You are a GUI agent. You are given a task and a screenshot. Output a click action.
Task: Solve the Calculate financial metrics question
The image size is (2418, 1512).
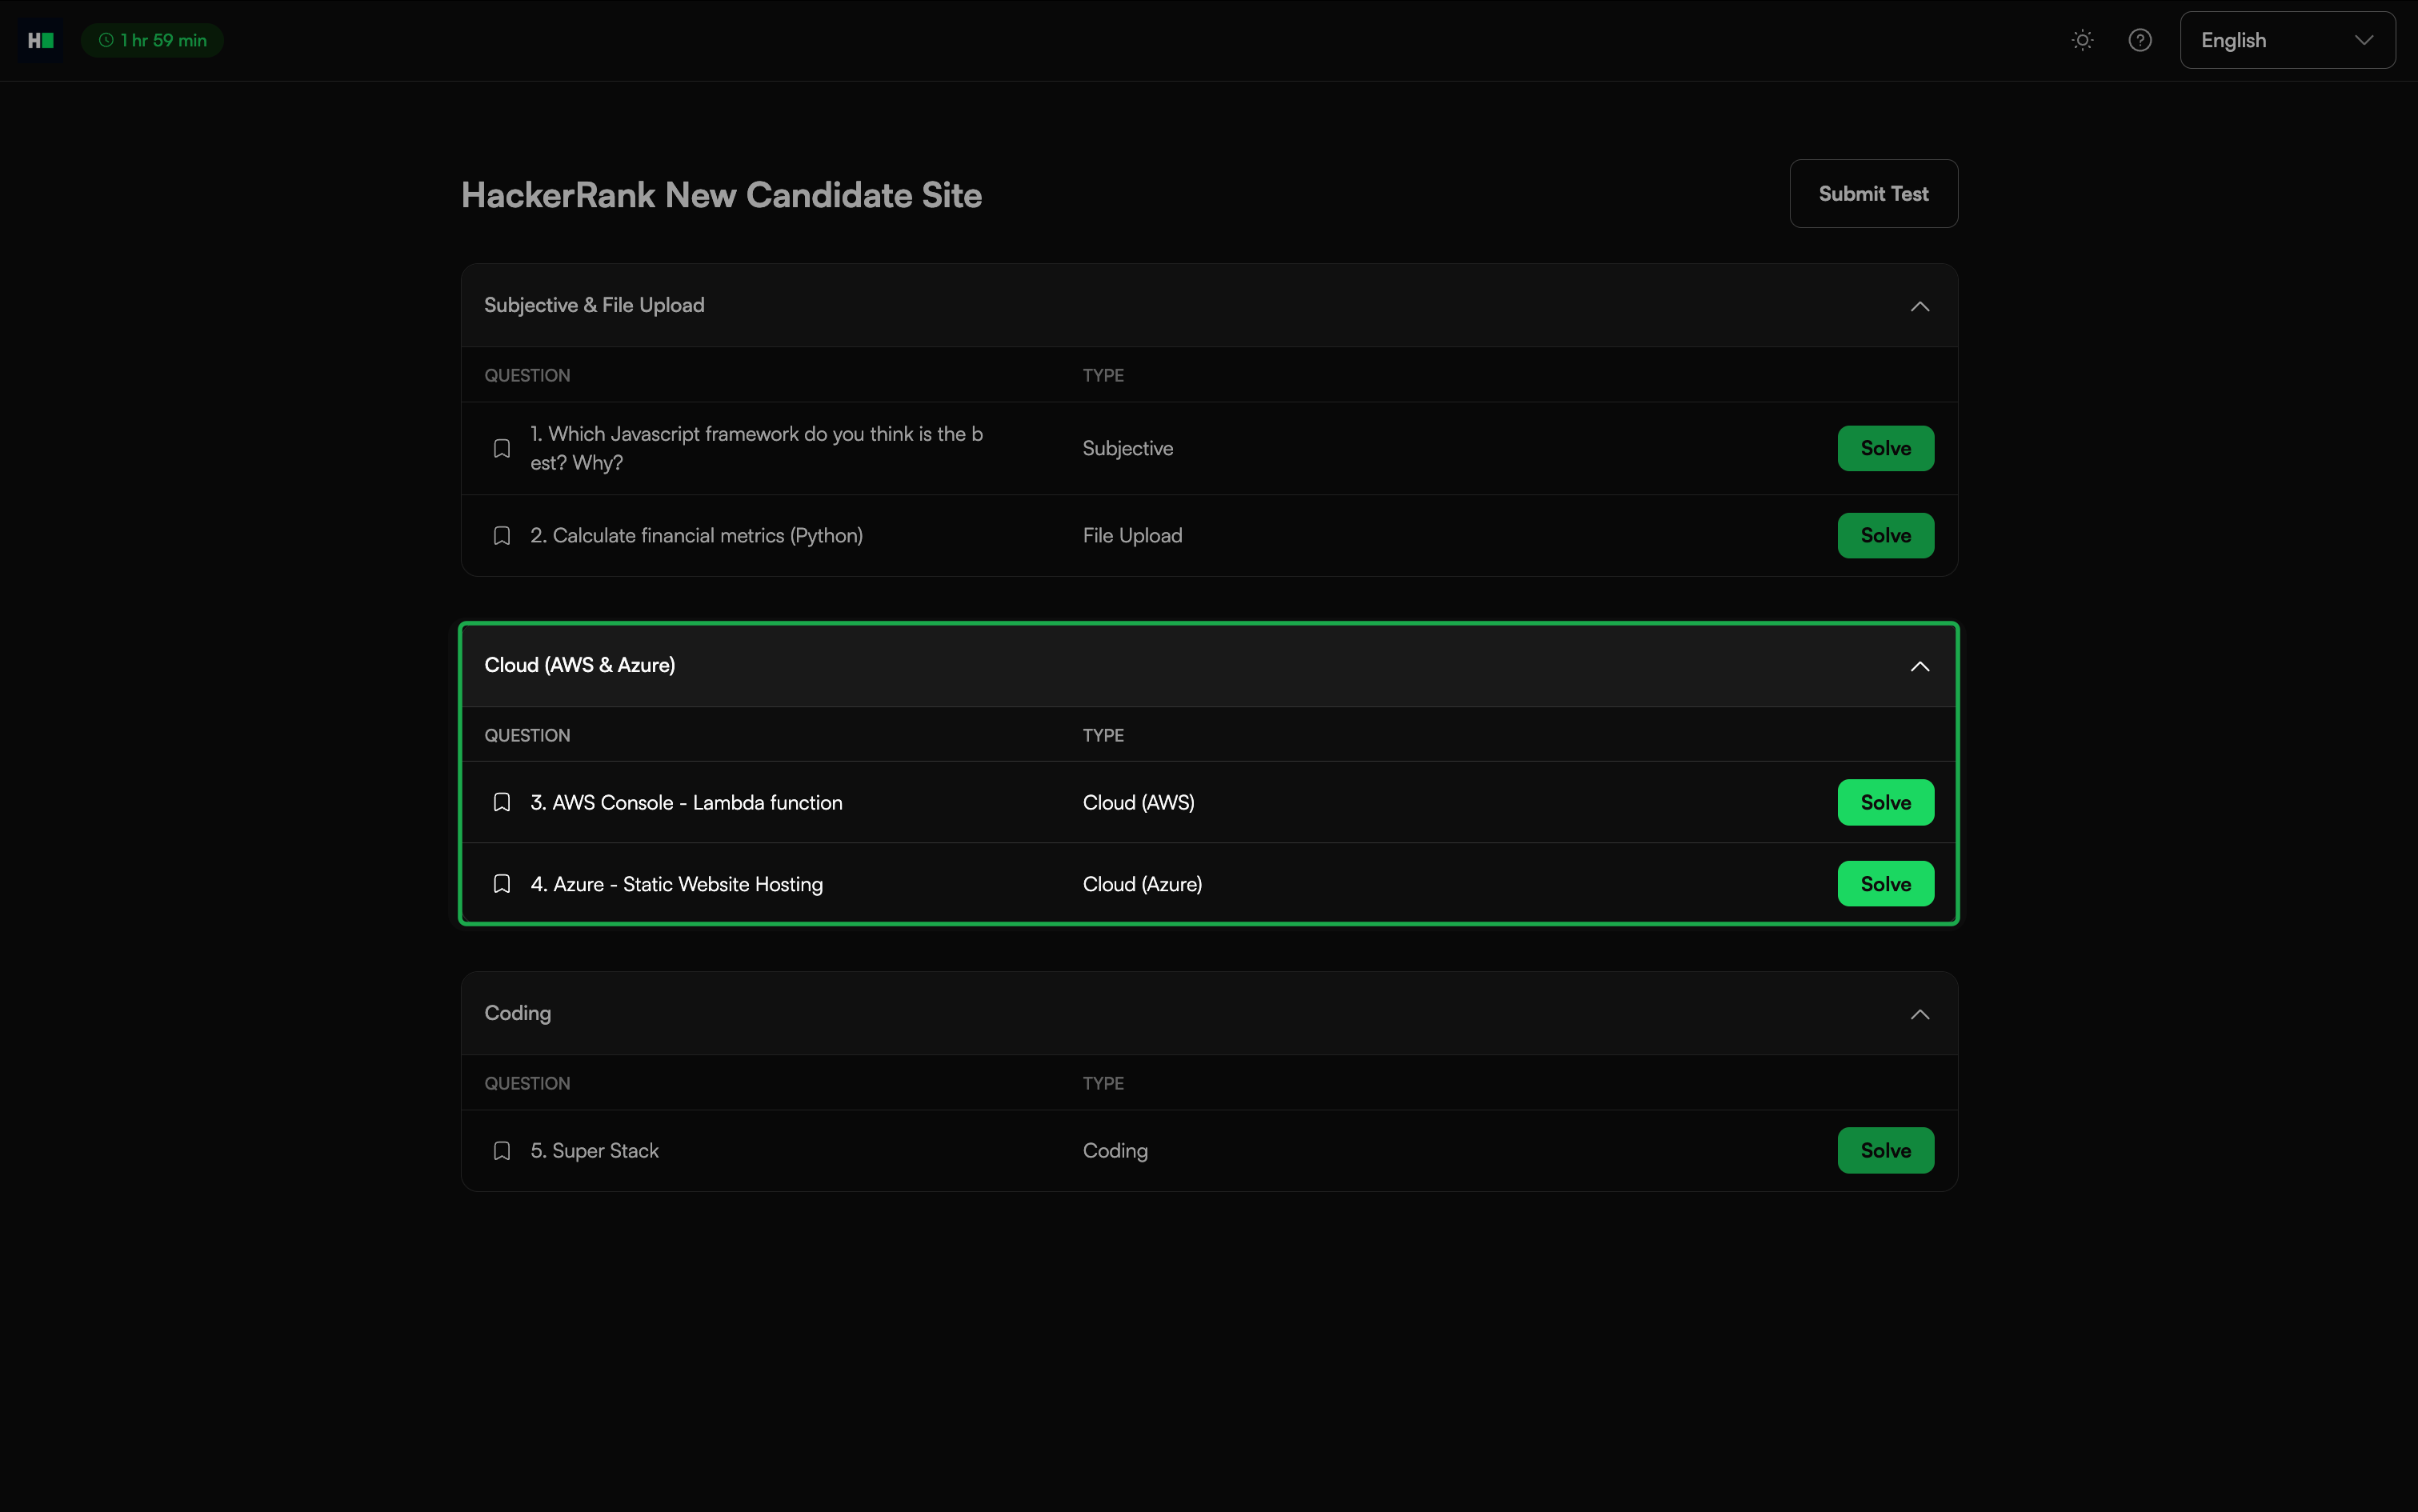[1884, 536]
